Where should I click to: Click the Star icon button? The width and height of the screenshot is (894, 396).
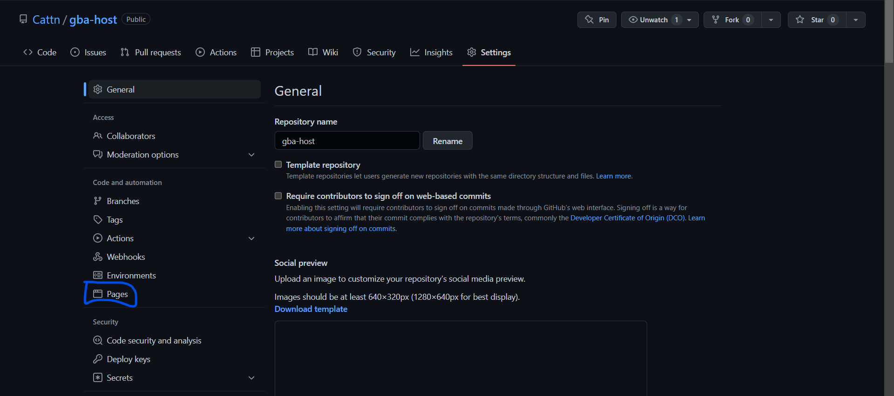click(x=800, y=20)
